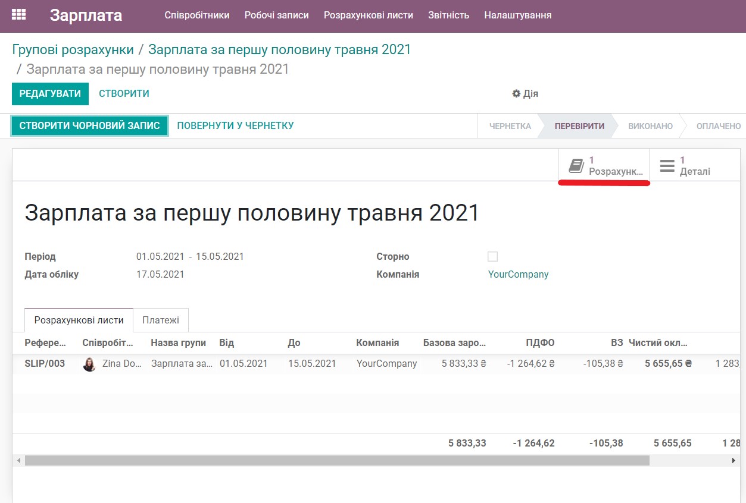
Task: Switch to the Розрахункові листи tab
Action: click(78, 319)
